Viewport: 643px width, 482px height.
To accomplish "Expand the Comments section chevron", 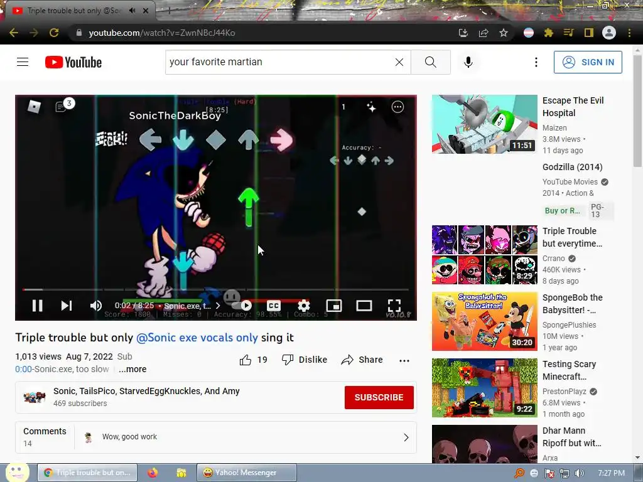I will click(406, 437).
